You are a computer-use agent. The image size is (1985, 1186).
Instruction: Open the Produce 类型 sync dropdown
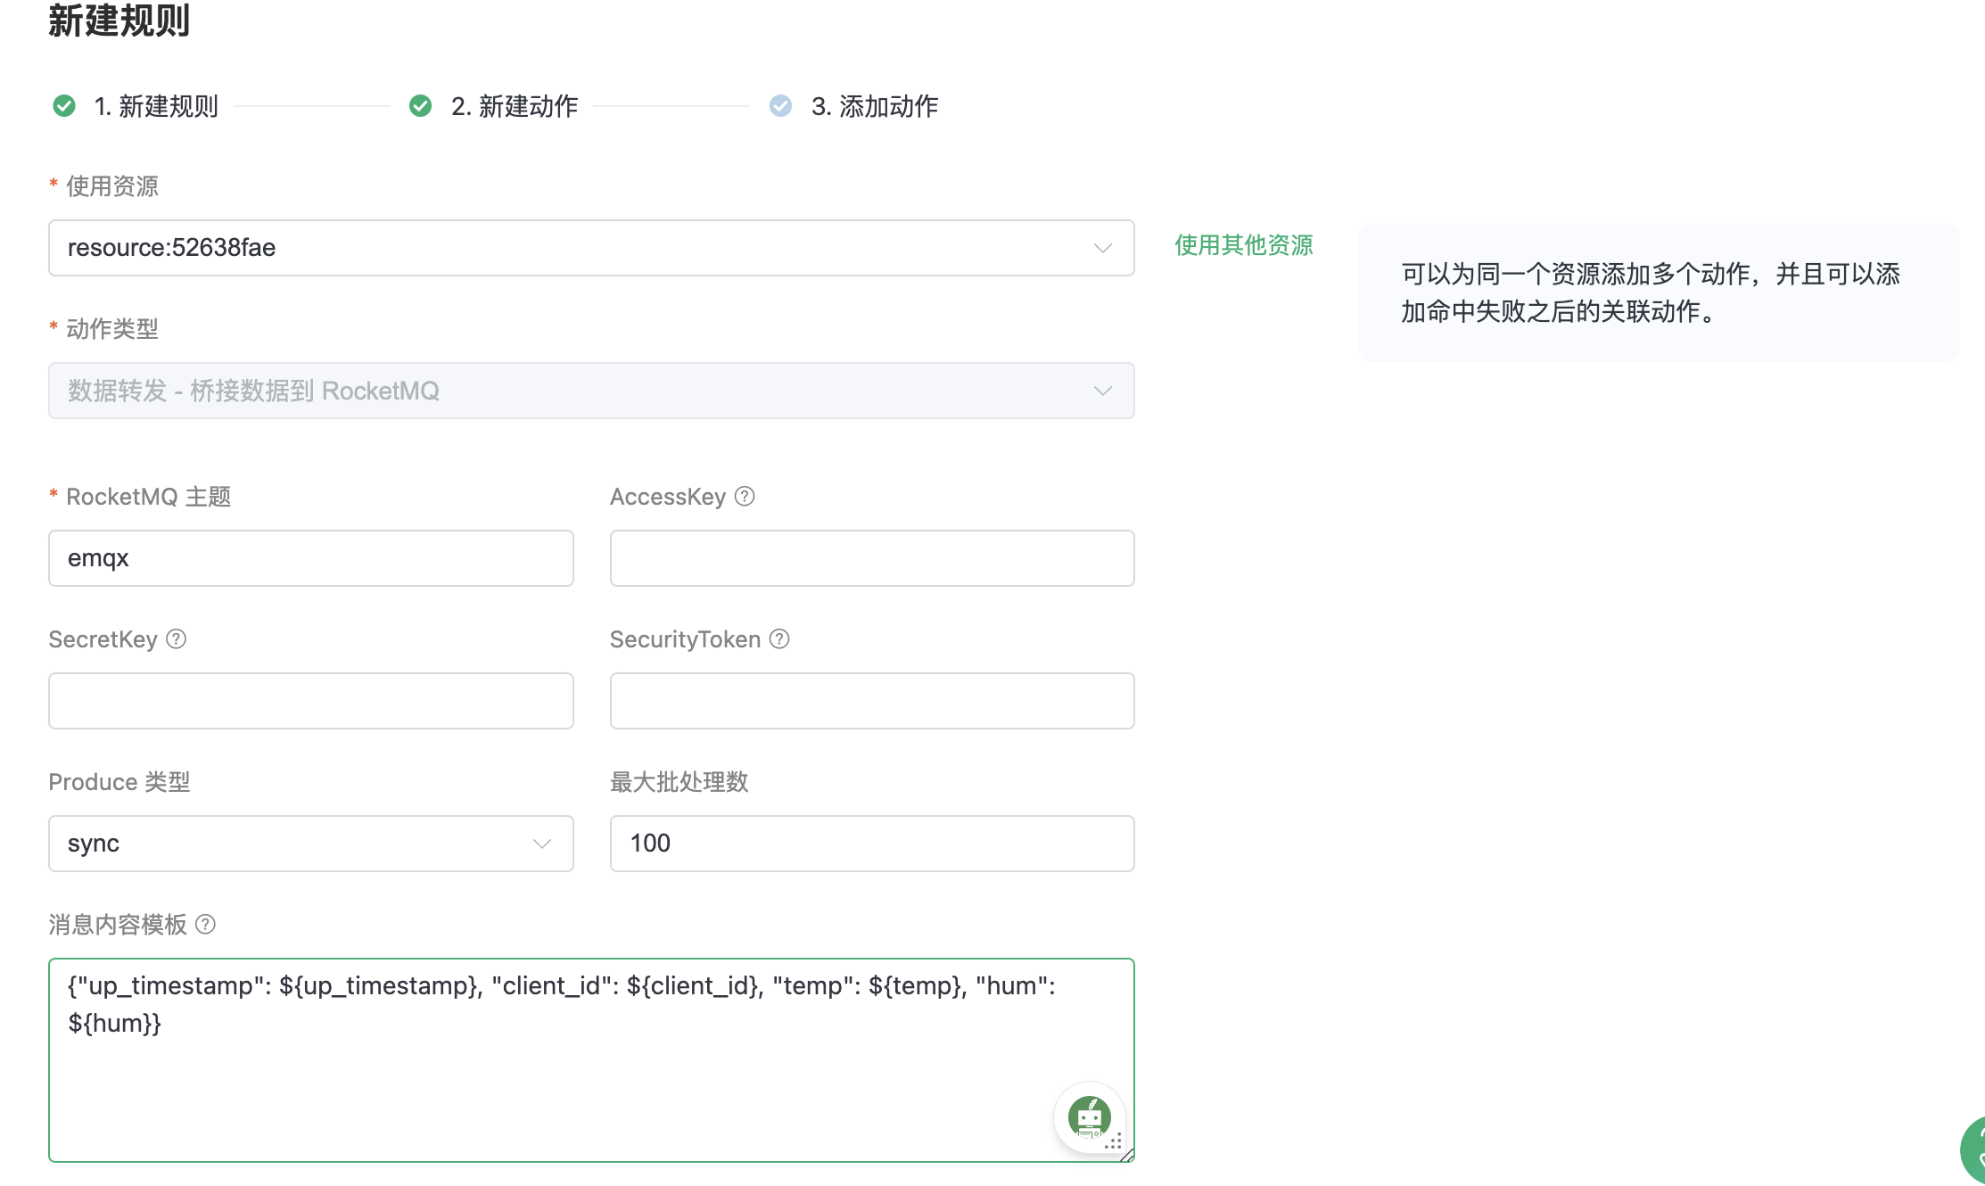point(310,844)
